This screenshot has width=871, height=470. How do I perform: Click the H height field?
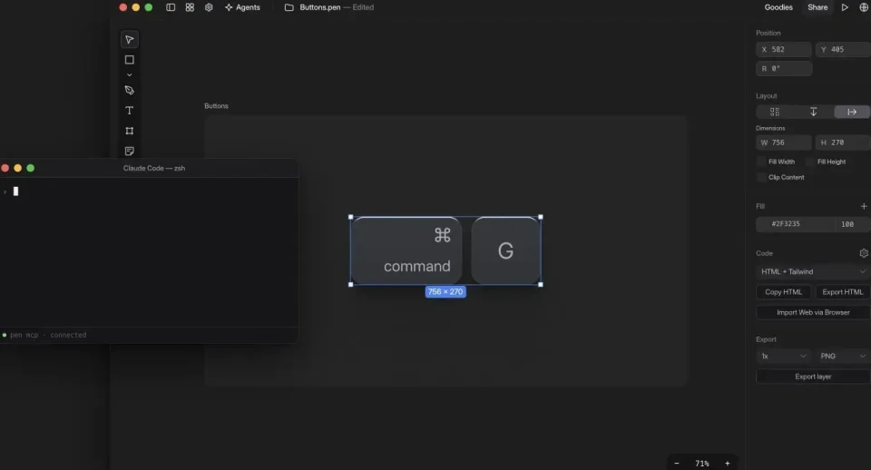[x=843, y=142]
